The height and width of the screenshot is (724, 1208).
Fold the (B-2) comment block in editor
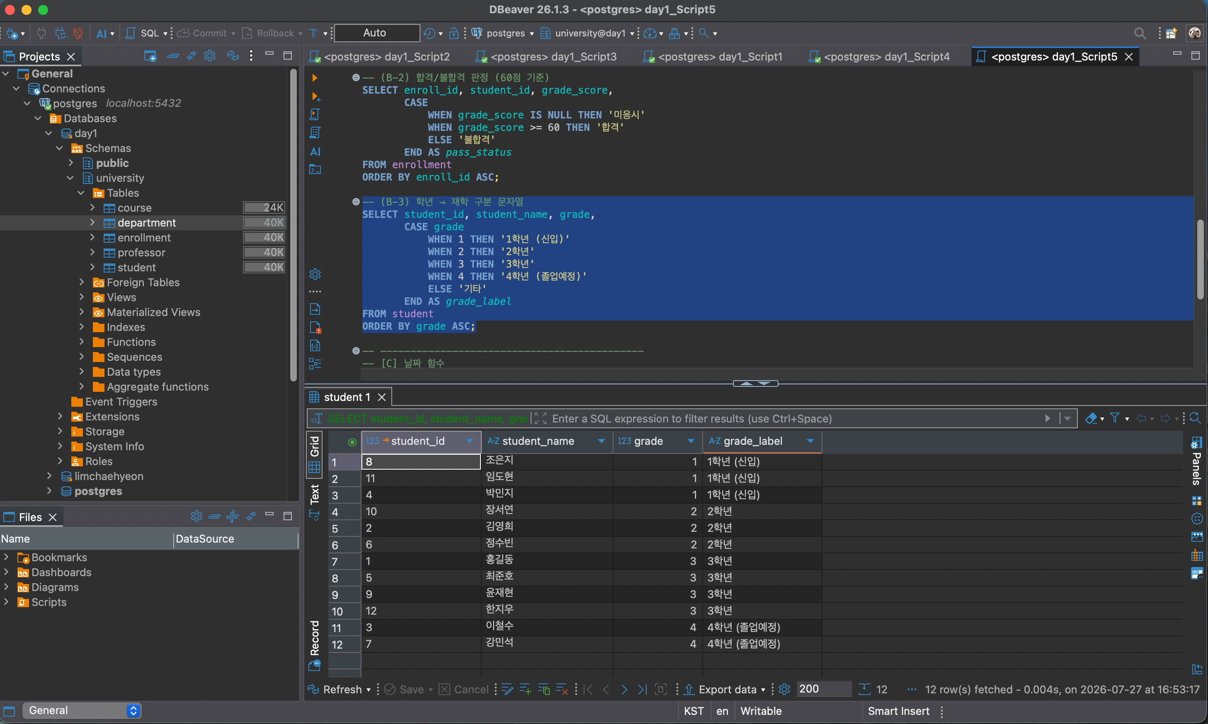(x=356, y=77)
